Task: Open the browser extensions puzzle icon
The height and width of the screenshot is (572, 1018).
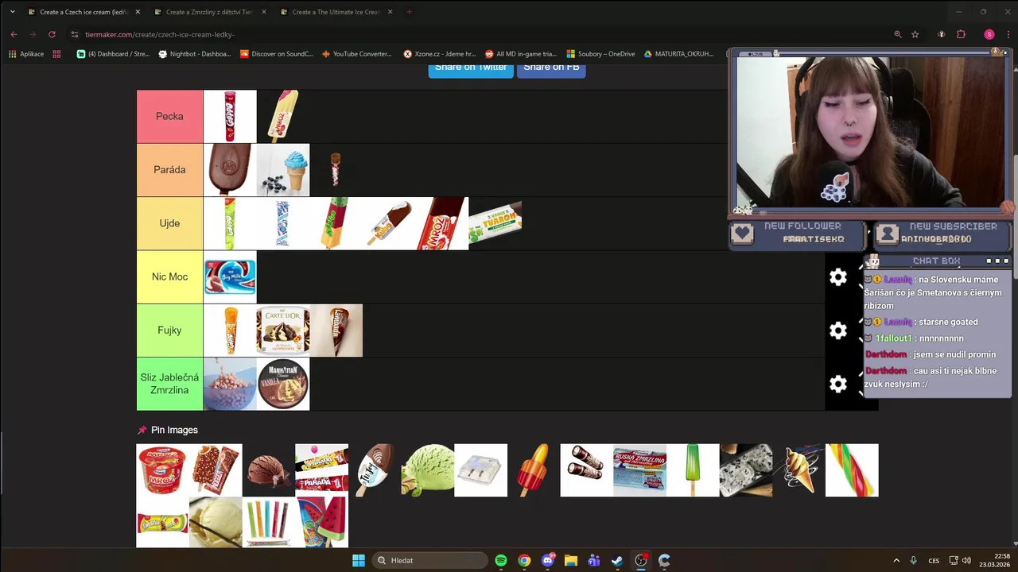Action: click(x=961, y=34)
